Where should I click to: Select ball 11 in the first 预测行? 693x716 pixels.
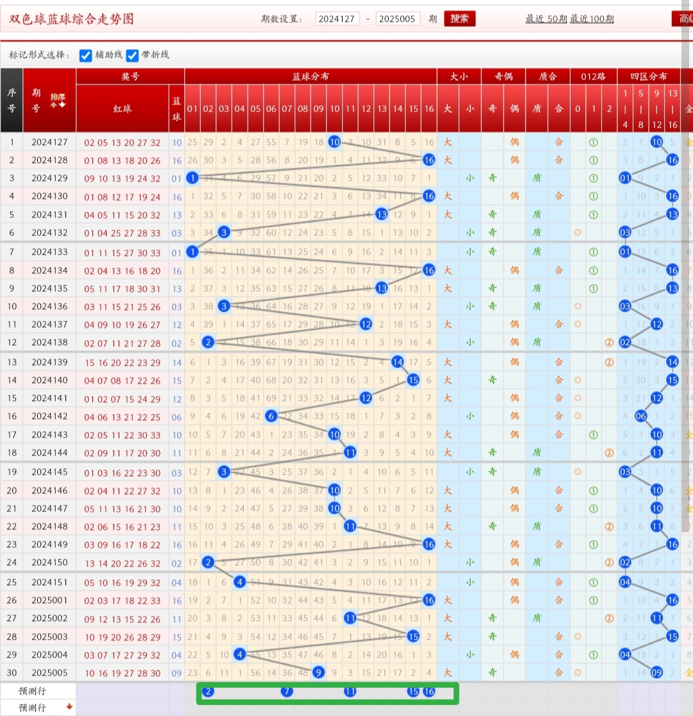350,692
